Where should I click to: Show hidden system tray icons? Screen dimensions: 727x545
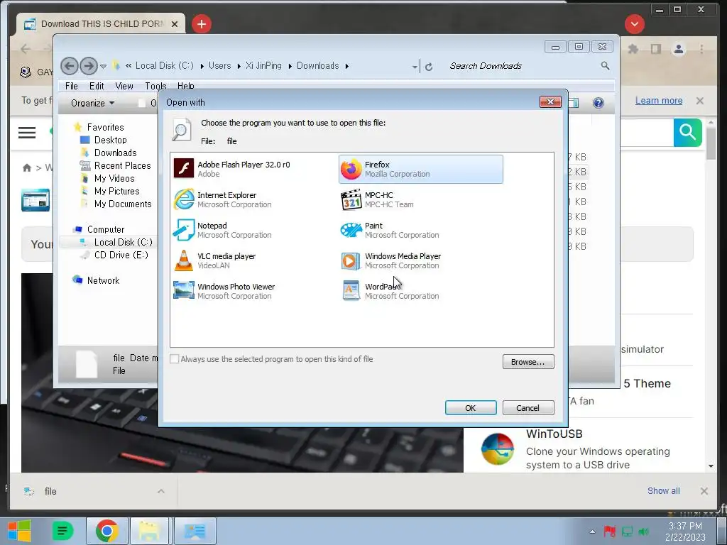[593, 532]
